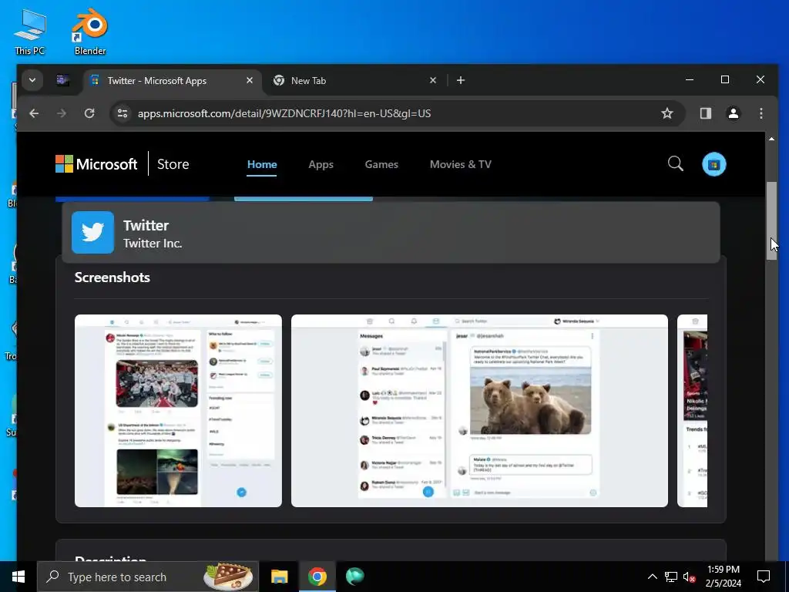Viewport: 789px width, 592px height.
Task: Click the Microsoft logo
Action: (x=96, y=165)
